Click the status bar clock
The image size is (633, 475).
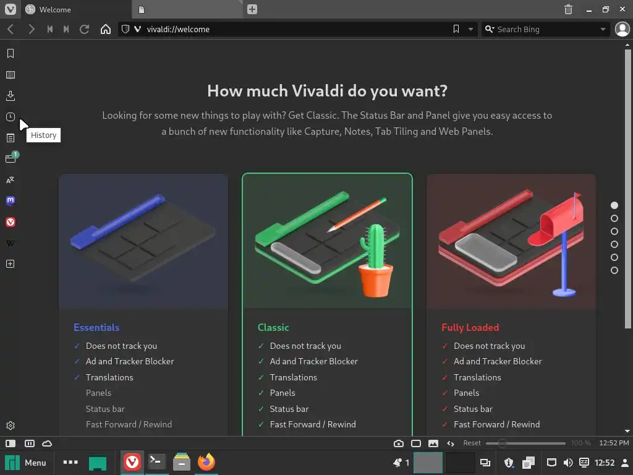point(614,443)
